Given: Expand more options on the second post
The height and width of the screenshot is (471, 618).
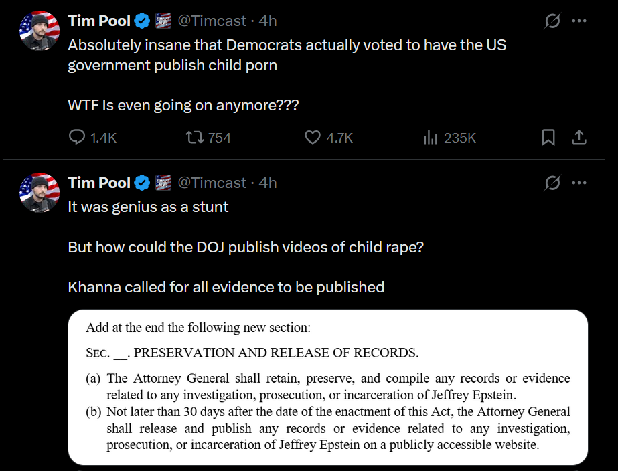Looking at the screenshot, I should pyautogui.click(x=579, y=183).
